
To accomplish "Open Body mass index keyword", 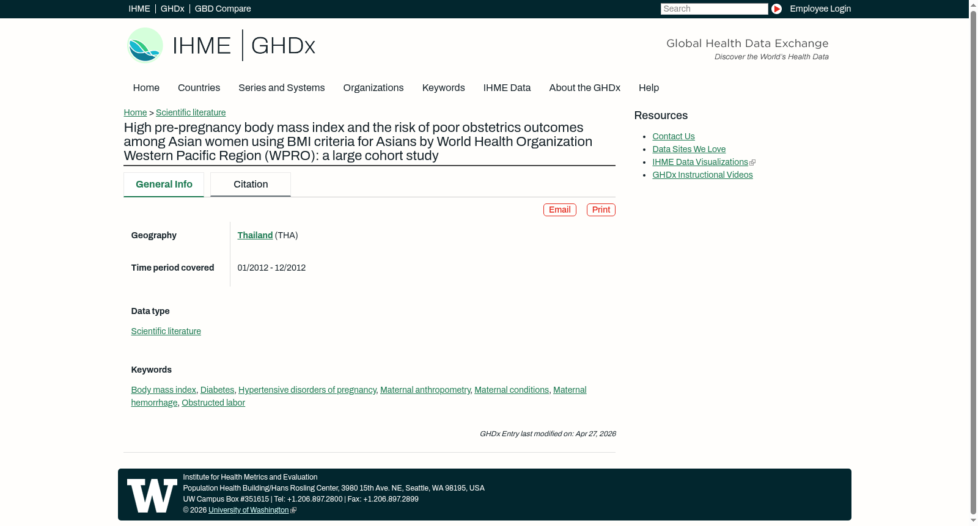I will pos(163,390).
